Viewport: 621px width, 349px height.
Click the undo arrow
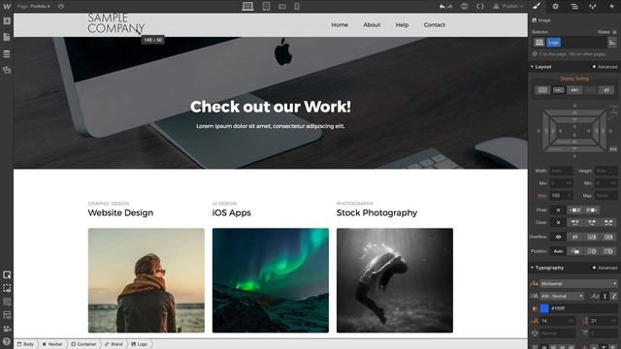click(442, 7)
